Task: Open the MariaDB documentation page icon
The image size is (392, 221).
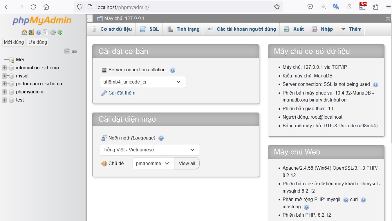Action: click(46, 32)
